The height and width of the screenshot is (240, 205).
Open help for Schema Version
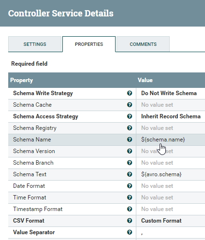[x=130, y=151]
